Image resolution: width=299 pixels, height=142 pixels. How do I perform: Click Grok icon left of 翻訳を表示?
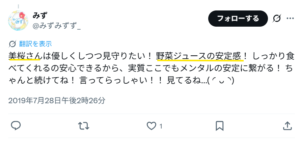click(x=12, y=44)
